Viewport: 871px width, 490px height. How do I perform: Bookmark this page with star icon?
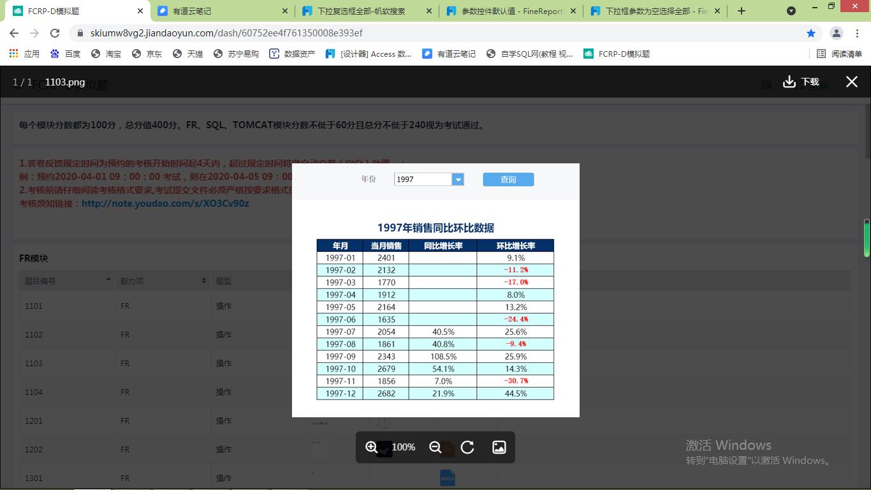coord(811,33)
